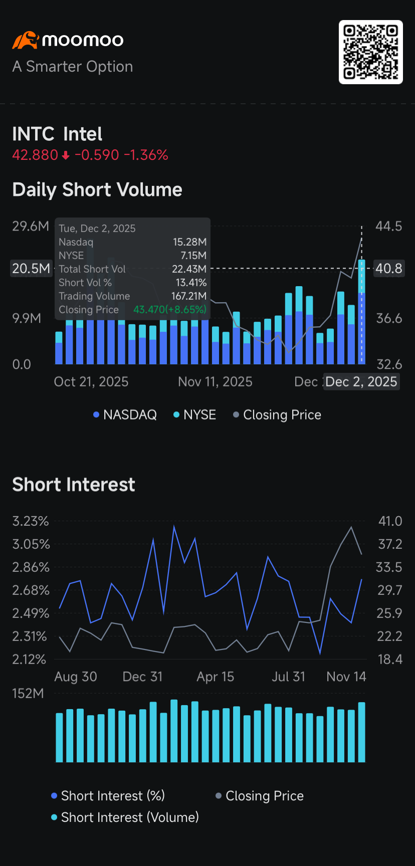Toggle the Short Interest (%) legend item

click(x=108, y=796)
